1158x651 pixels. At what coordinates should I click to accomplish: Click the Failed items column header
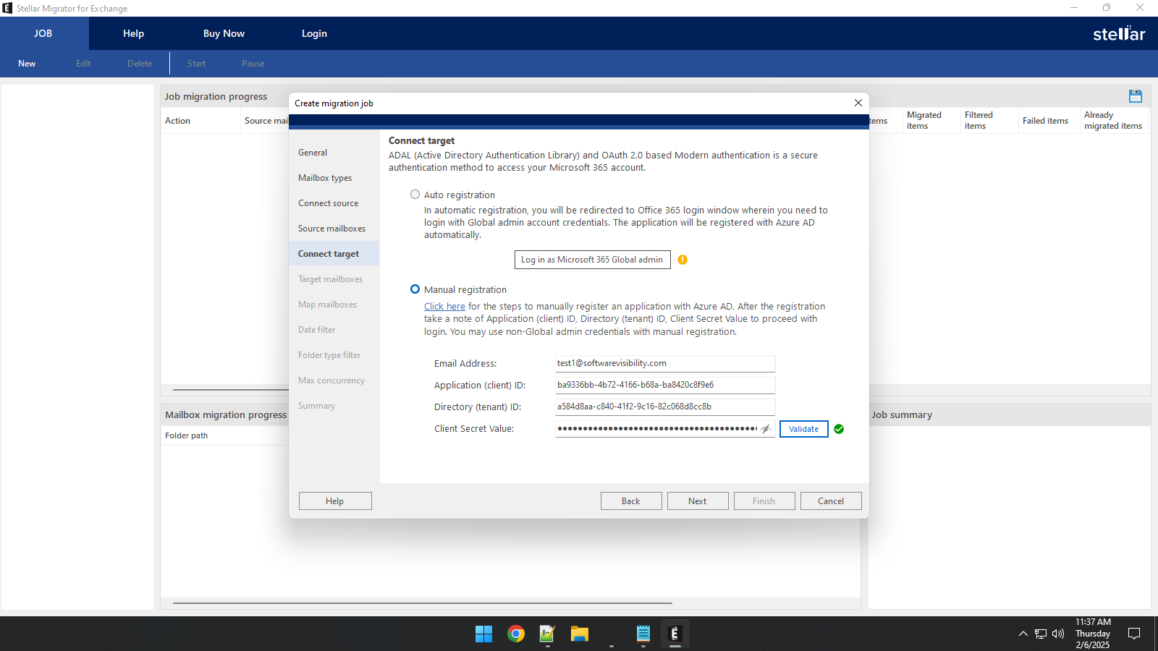(1048, 121)
